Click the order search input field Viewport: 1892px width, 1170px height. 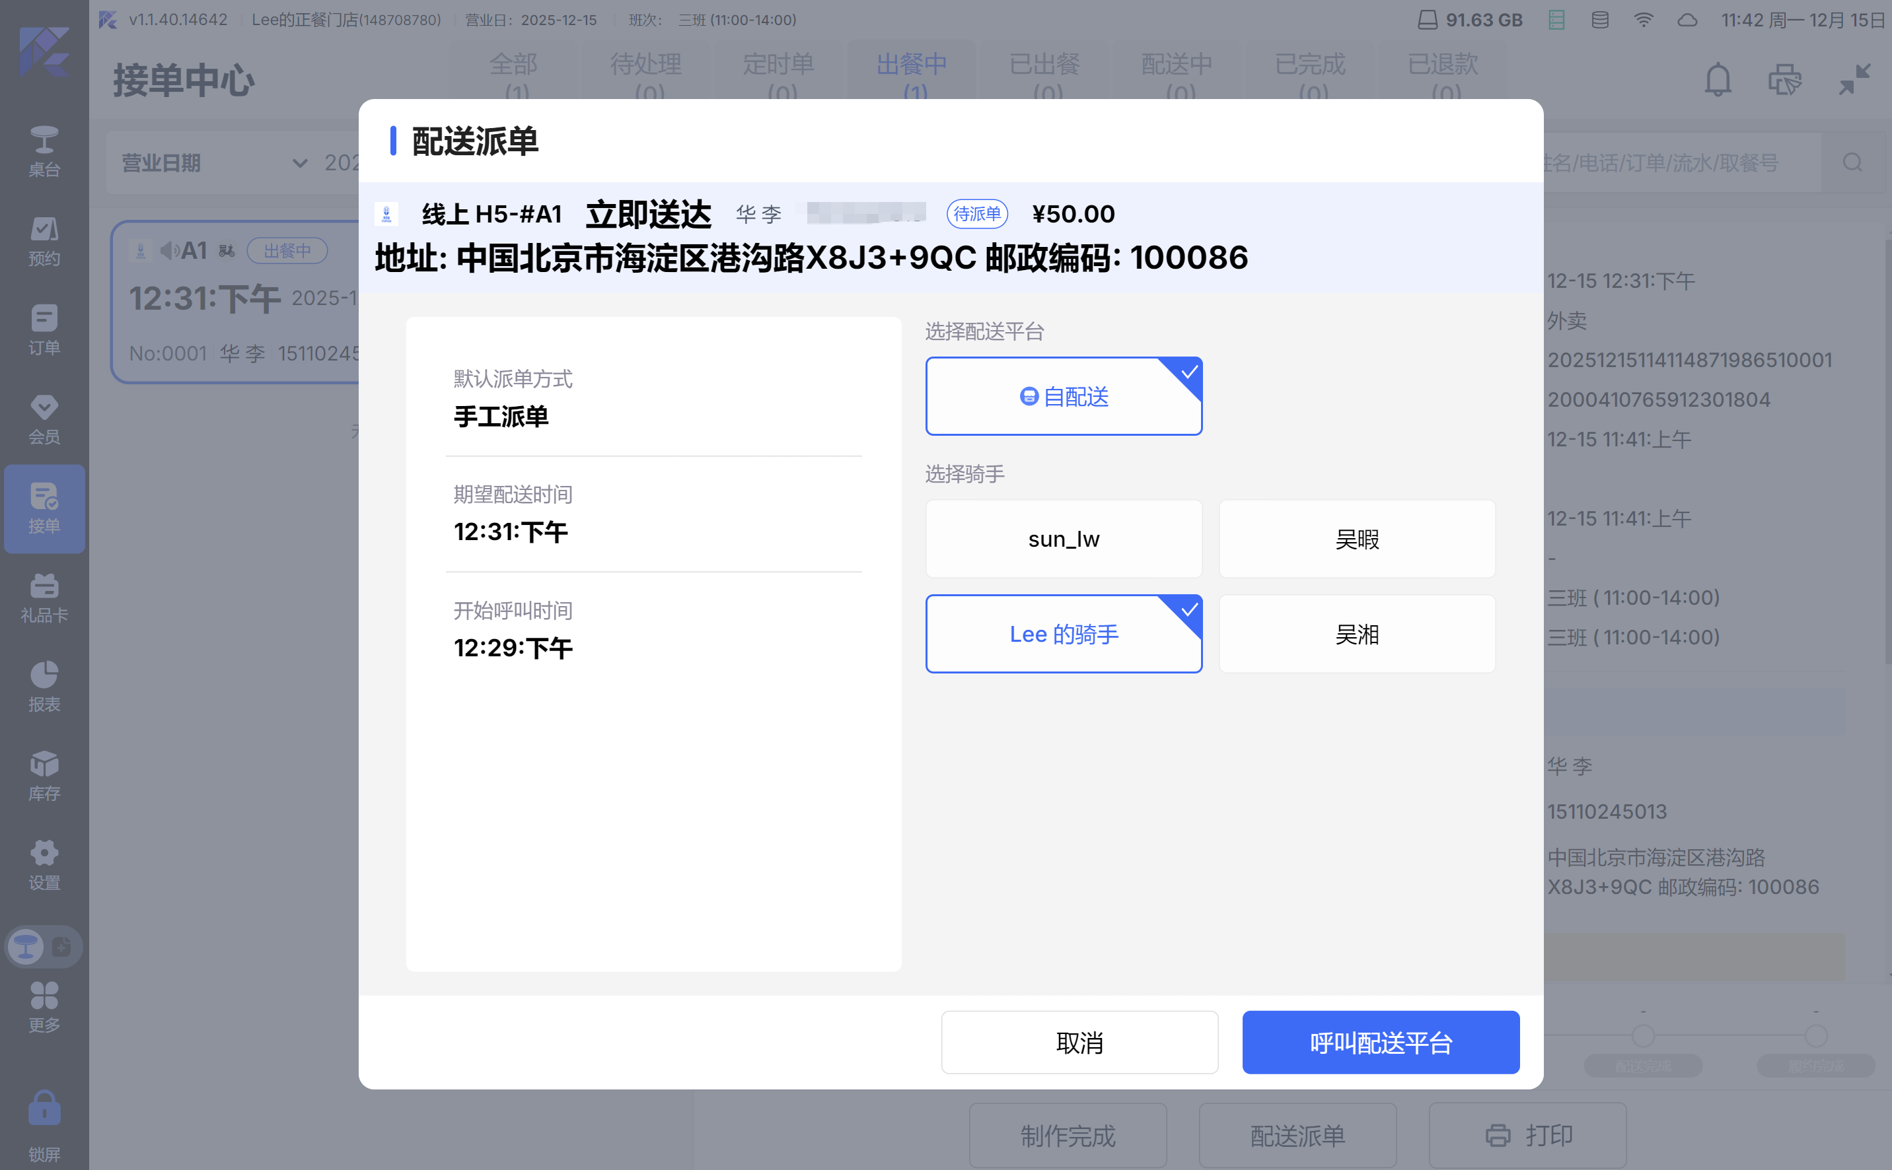[1672, 162]
